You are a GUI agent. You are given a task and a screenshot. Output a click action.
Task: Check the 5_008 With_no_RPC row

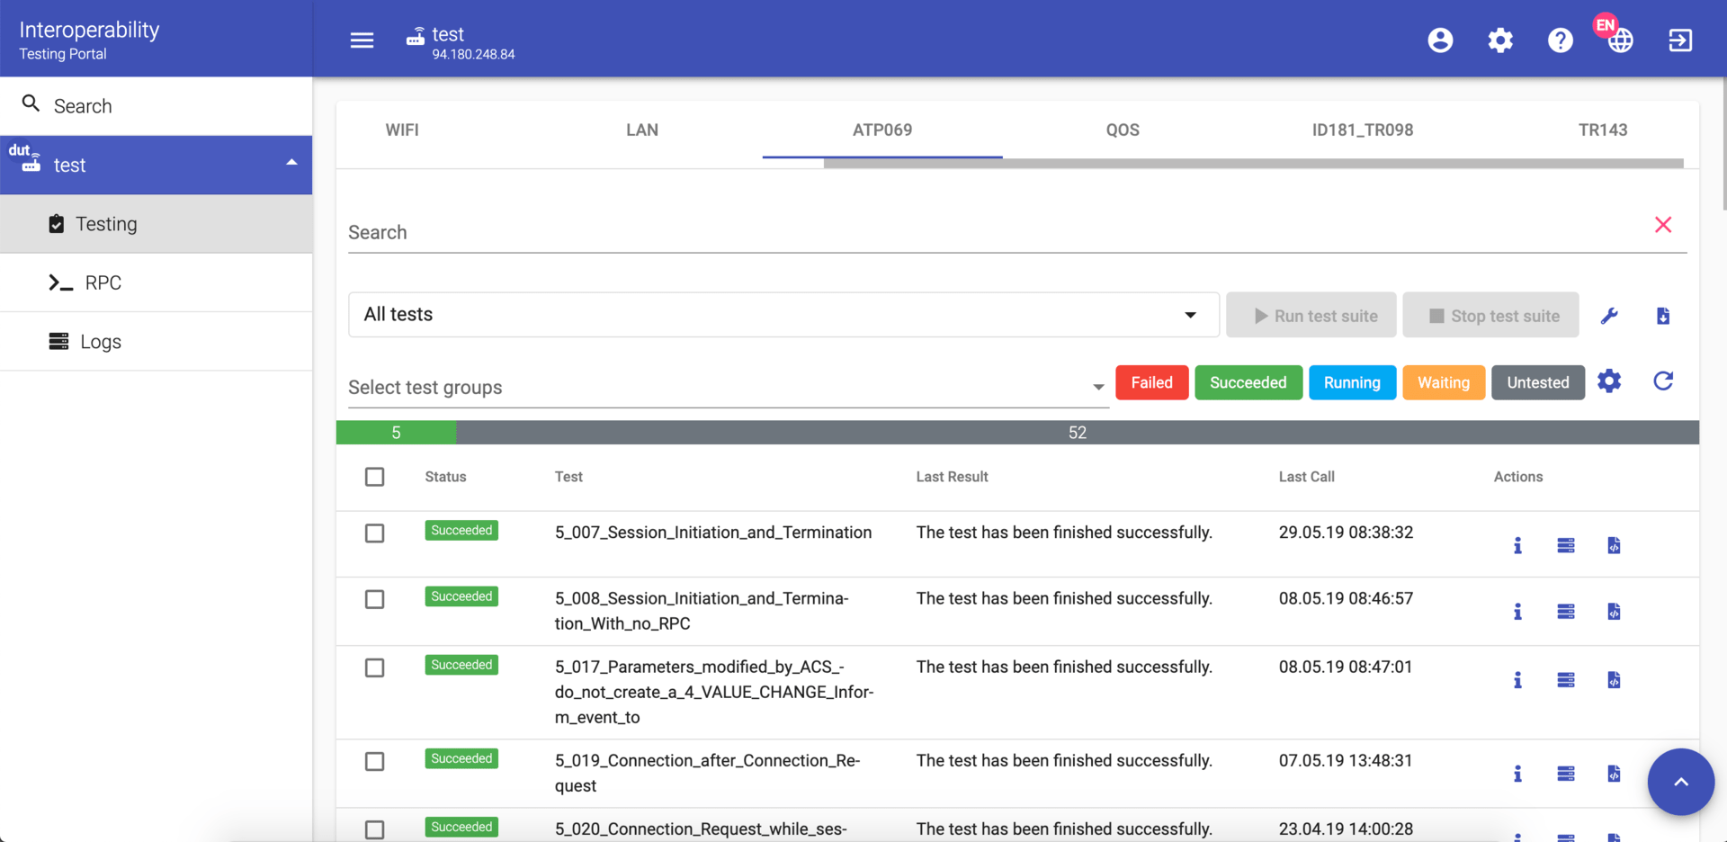click(375, 599)
